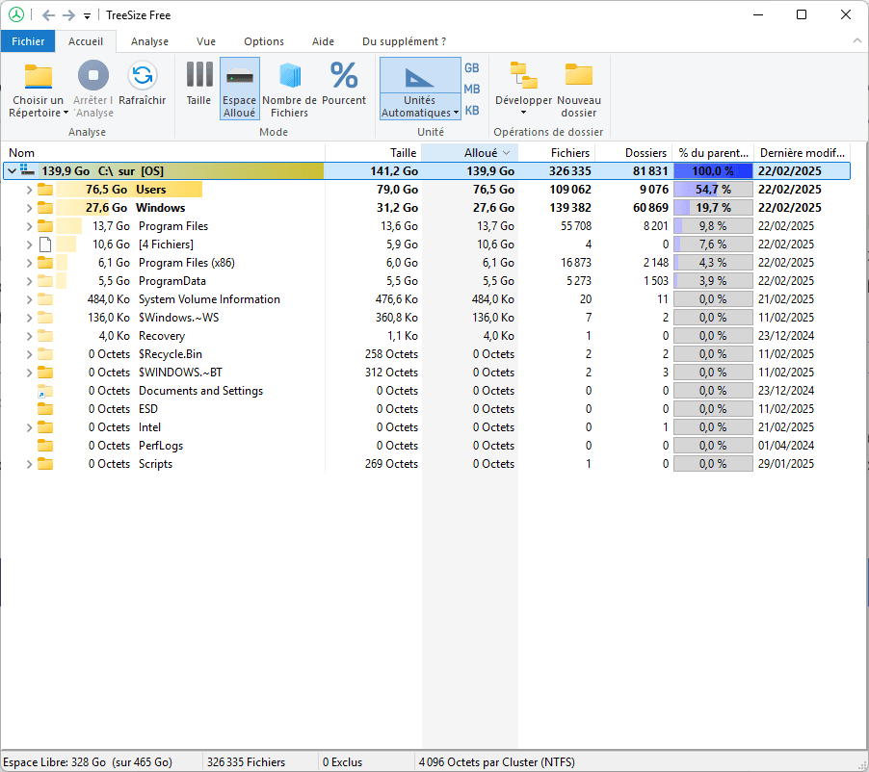Image resolution: width=869 pixels, height=772 pixels.
Task: Expand the [4 Fichiers] entry
Action: [29, 244]
